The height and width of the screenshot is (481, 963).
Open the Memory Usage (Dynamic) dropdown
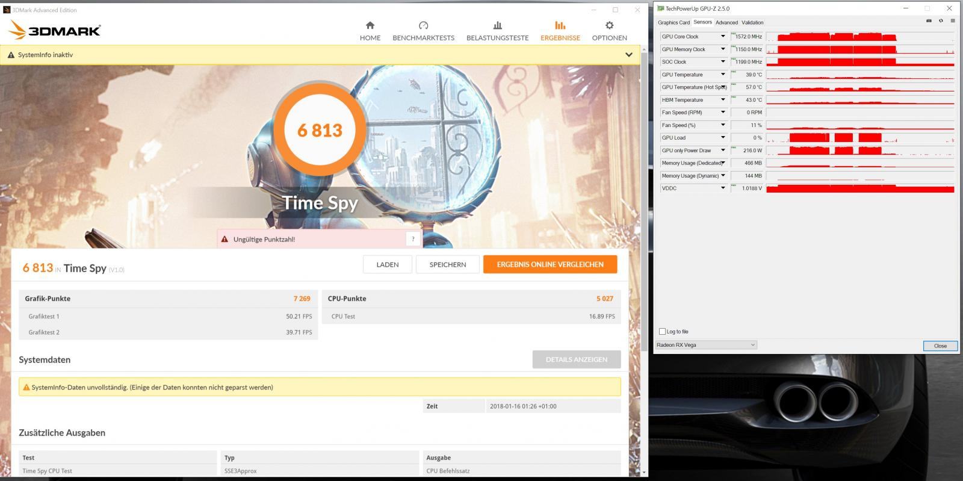coord(723,176)
